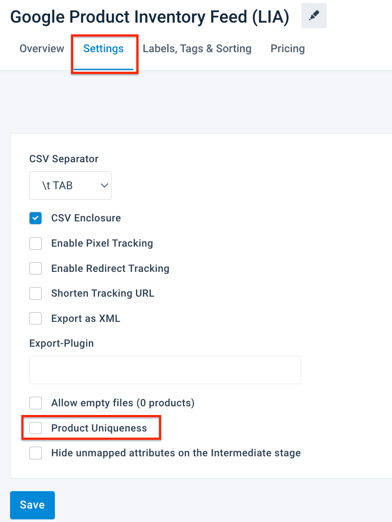Click the chevron arrow of the CSV Separator dropdown
The image size is (392, 522).
tap(104, 186)
